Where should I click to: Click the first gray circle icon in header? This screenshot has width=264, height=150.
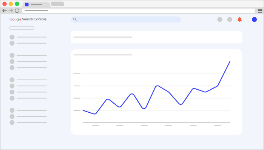(220, 20)
